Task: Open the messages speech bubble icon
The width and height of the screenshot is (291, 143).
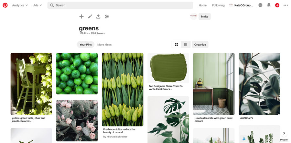Action: click(x=260, y=5)
